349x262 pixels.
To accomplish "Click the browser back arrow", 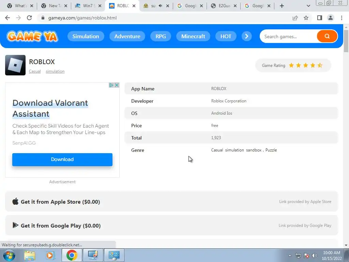I will [7, 18].
